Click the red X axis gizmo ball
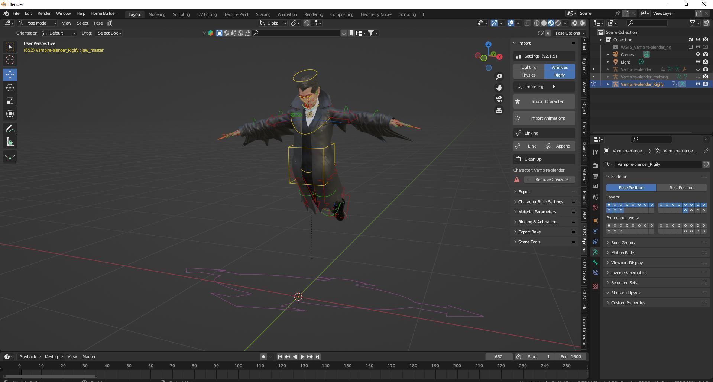The image size is (713, 382). coord(500,57)
